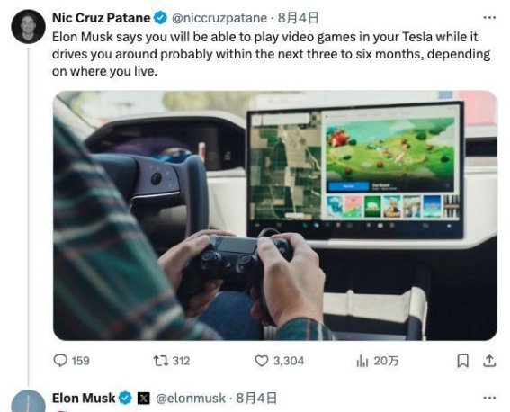Click Nic Cruz Patane's verified badge
This screenshot has height=412, width=510.
click(160, 18)
